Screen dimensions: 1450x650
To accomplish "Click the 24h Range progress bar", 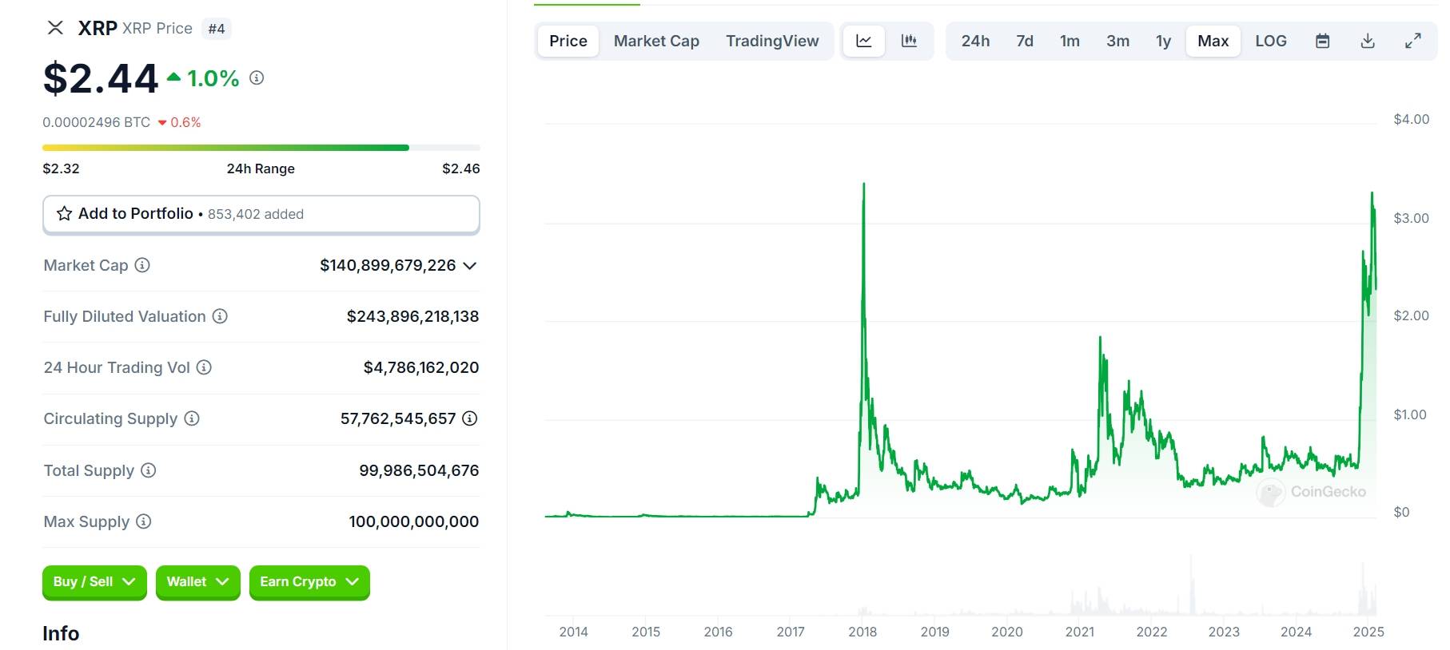I will click(x=261, y=148).
